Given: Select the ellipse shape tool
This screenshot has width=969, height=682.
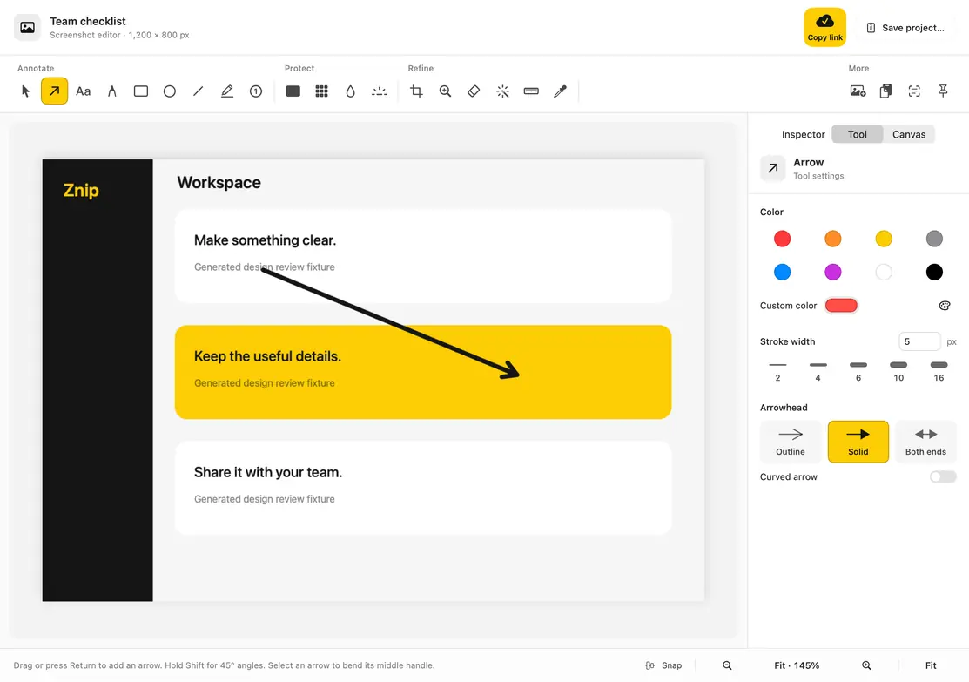Looking at the screenshot, I should pyautogui.click(x=169, y=91).
